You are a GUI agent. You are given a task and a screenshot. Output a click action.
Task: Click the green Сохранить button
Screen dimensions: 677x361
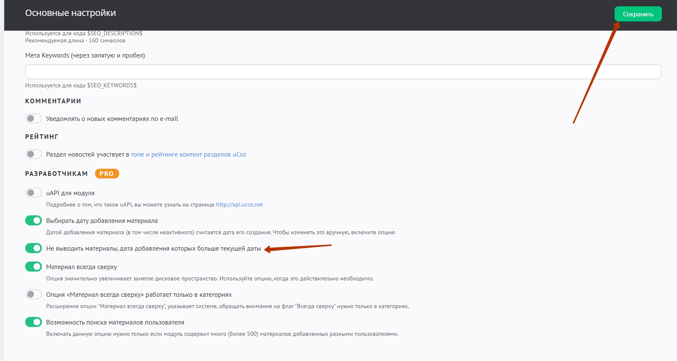pos(638,14)
